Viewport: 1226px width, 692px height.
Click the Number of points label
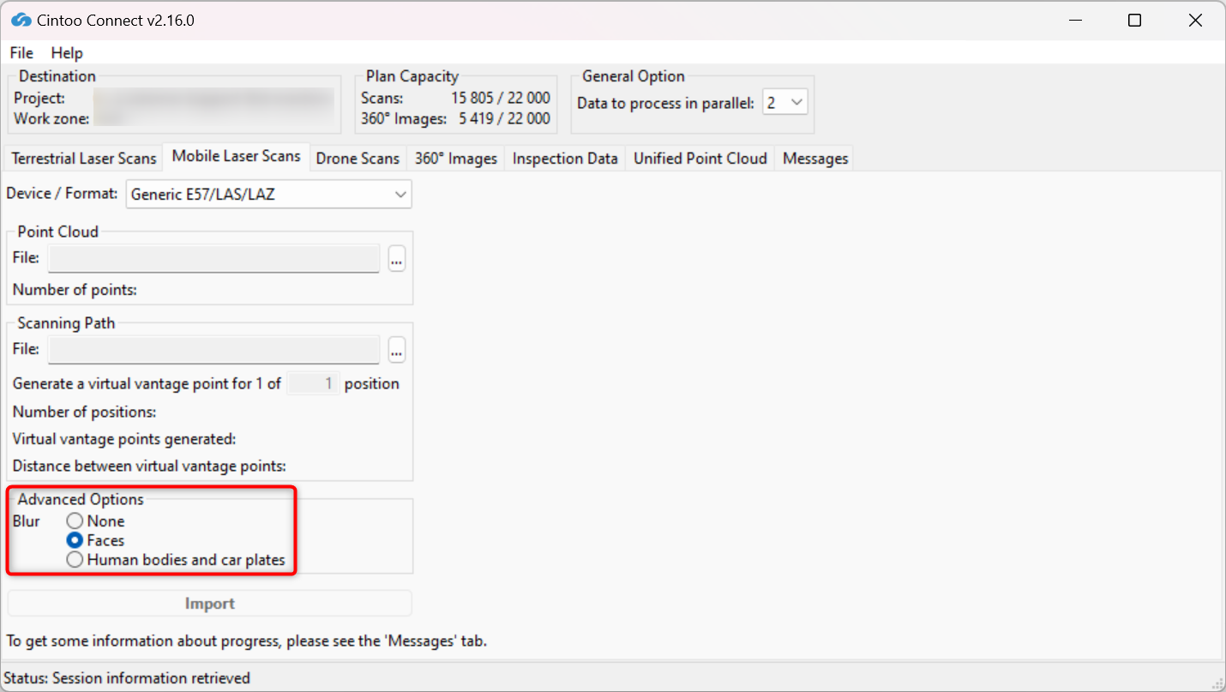75,290
